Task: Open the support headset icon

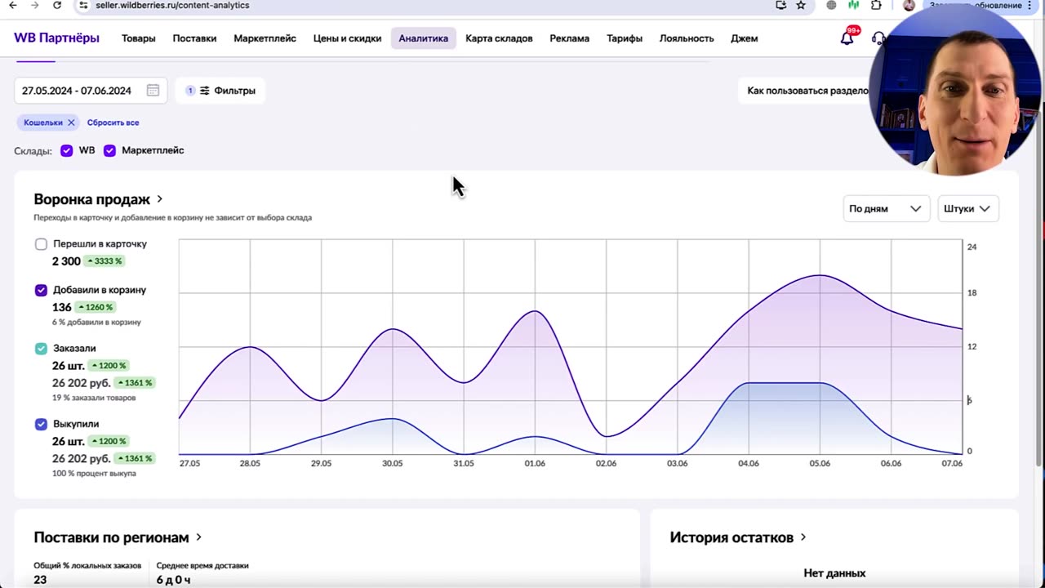Action: pos(878,38)
